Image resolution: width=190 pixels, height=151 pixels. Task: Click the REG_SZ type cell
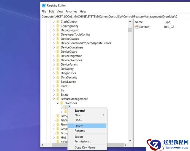pyautogui.click(x=169, y=27)
